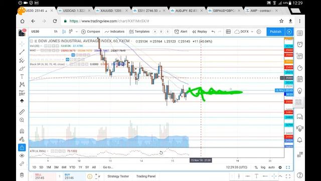Open chart settings gear in top toolbar
This screenshot has height=181, width=321.
click(x=259, y=32)
